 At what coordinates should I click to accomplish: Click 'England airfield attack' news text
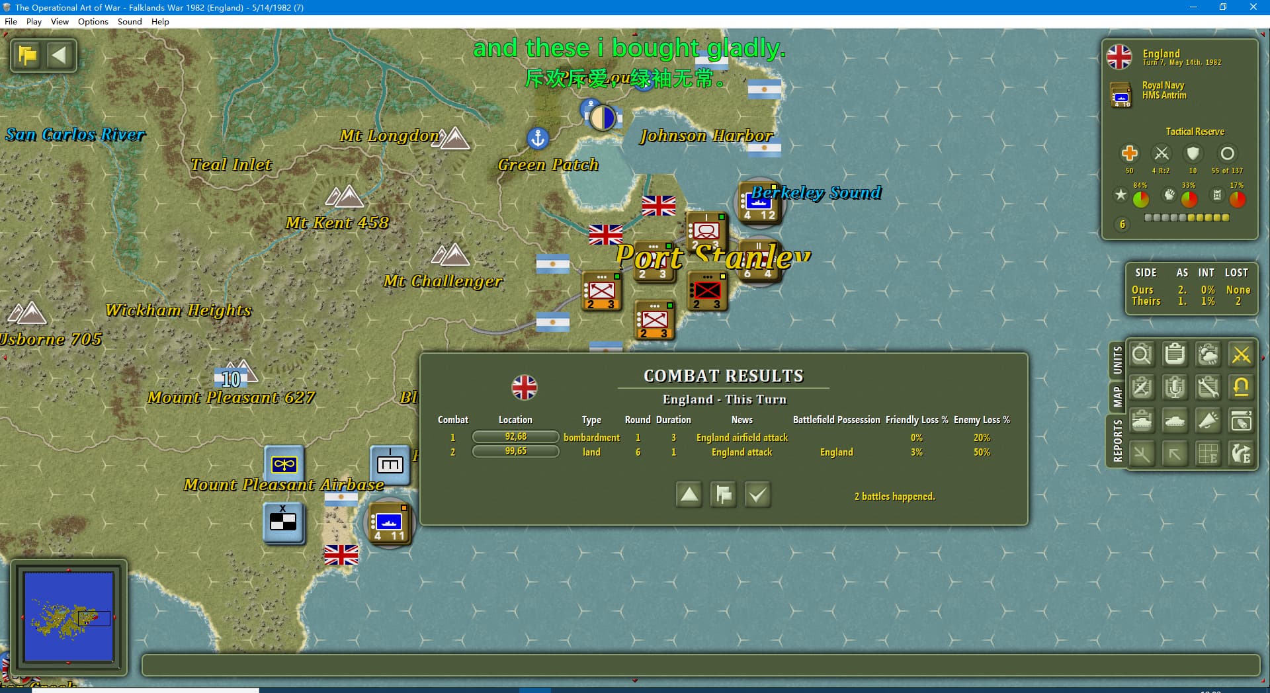coord(742,437)
